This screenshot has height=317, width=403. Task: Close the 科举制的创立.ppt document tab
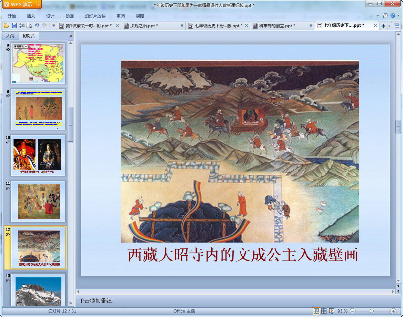(311, 26)
